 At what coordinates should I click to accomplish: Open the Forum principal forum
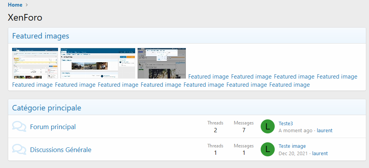53,127
